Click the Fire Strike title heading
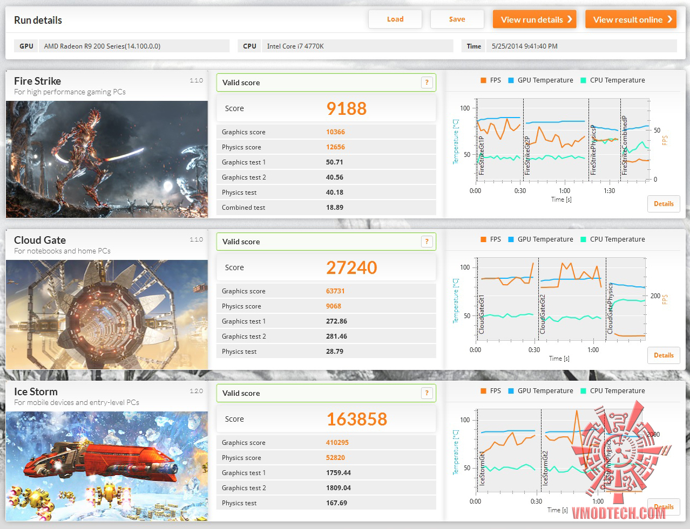The image size is (690, 529). point(37,81)
